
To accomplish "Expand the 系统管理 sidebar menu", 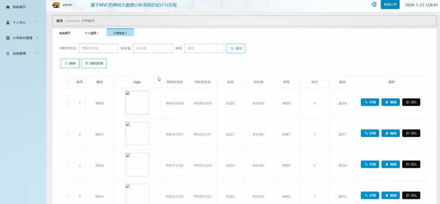I will (x=22, y=53).
